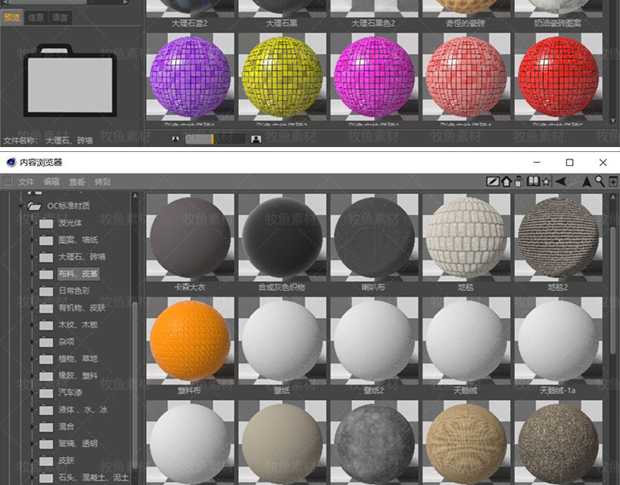Expand the 植物、草地 folder arrow
620x485 pixels.
[32, 359]
